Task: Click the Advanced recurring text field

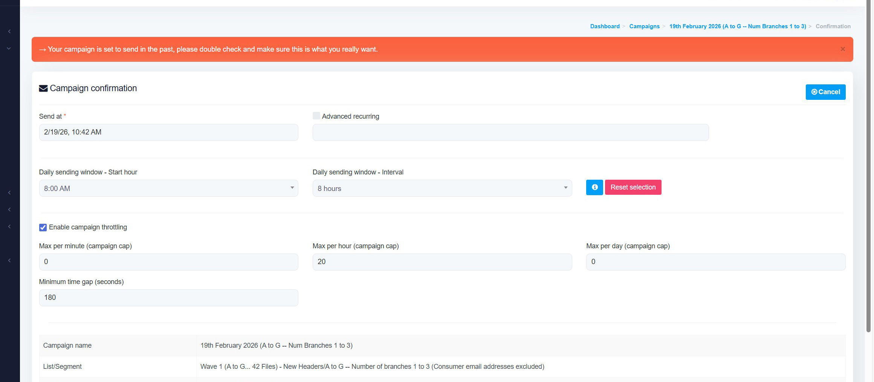Action: (x=510, y=132)
